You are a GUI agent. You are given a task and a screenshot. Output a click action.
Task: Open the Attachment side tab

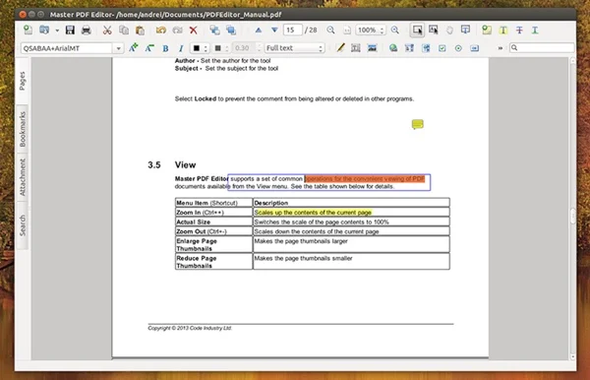(23, 177)
